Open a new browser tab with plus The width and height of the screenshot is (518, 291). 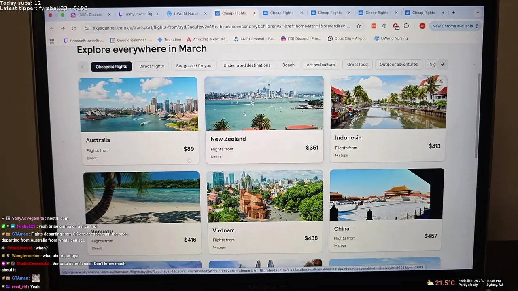pyautogui.click(x=453, y=13)
